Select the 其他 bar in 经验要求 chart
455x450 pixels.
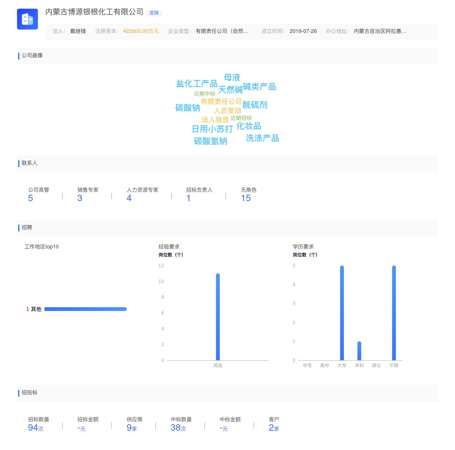point(218,316)
